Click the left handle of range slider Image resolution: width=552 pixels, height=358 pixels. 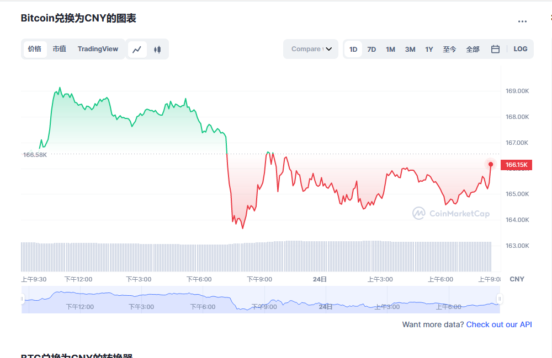23,299
